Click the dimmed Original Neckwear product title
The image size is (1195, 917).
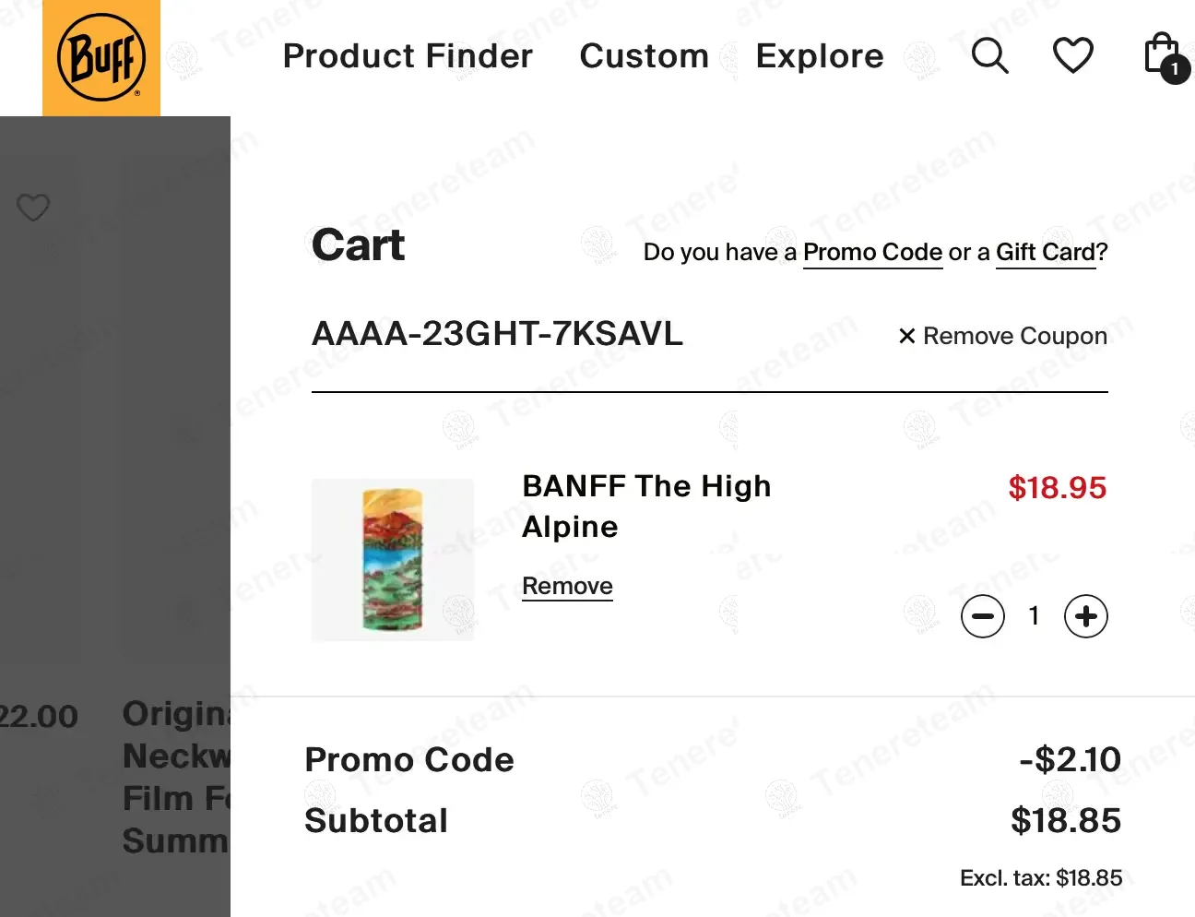pos(175,777)
